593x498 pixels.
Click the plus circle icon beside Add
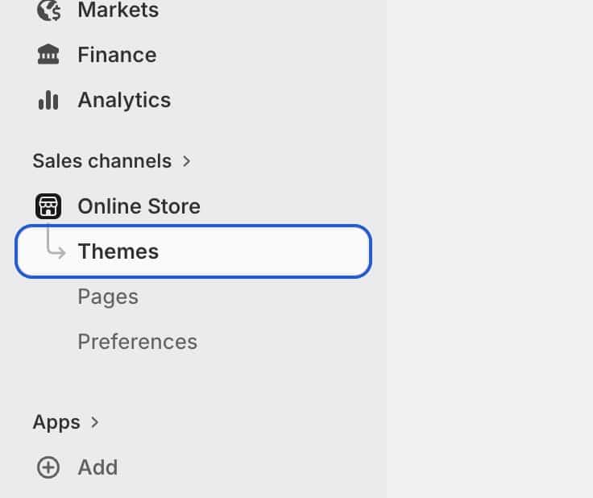pyautogui.click(x=48, y=467)
